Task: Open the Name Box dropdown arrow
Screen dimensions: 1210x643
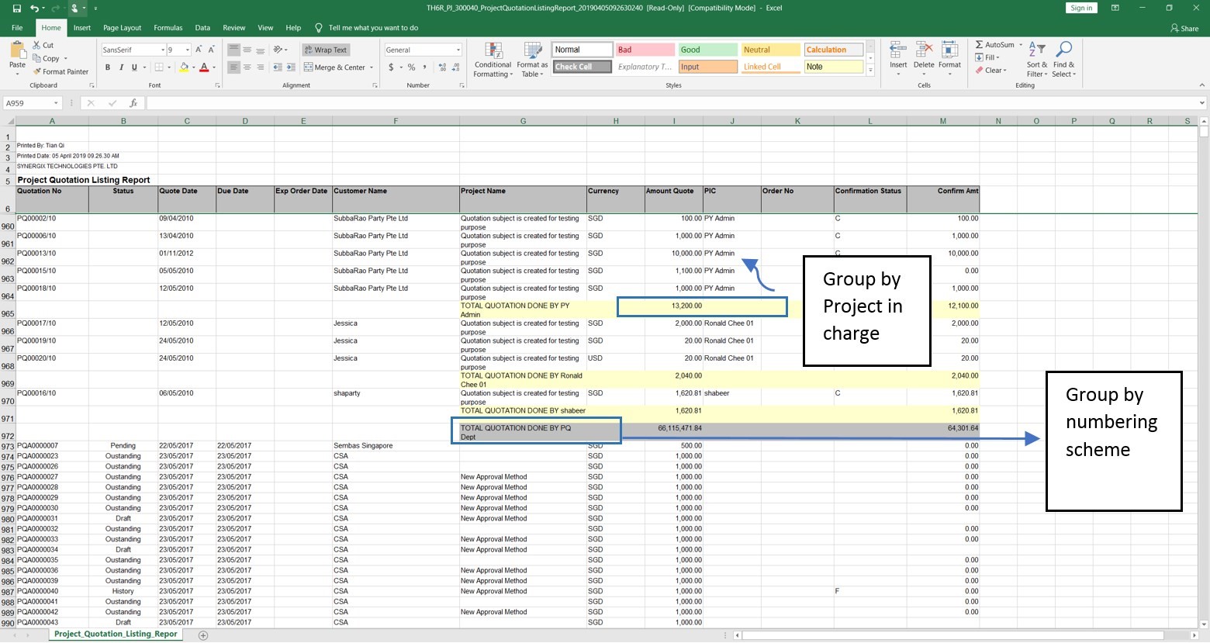Action: (x=56, y=103)
